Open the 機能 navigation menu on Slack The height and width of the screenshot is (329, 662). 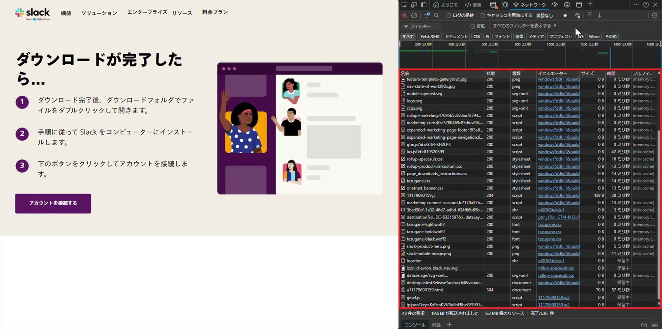point(66,13)
